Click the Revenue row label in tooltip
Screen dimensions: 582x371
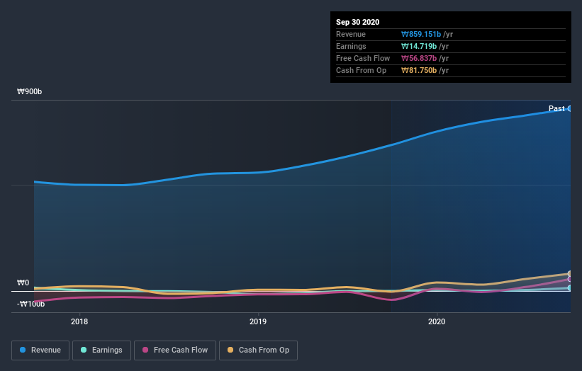pyautogui.click(x=351, y=34)
